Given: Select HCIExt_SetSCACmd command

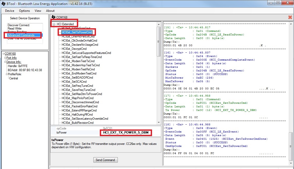Looking at the screenshot, I should click(74, 82).
